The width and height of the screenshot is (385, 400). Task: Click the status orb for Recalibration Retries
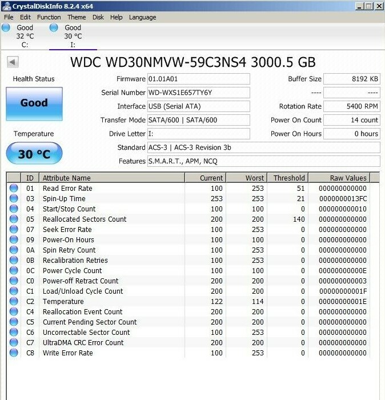14,260
